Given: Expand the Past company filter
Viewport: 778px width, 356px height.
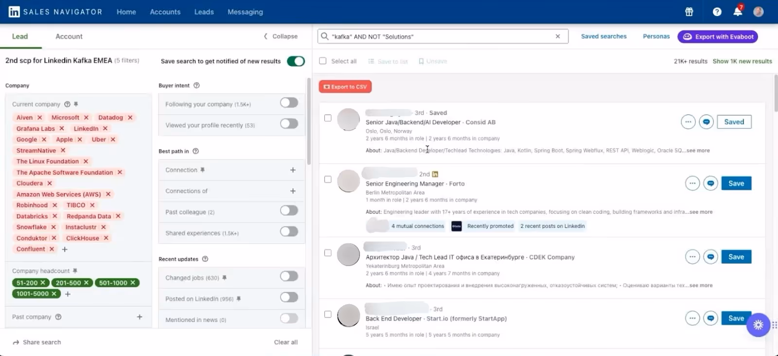Looking at the screenshot, I should pyautogui.click(x=140, y=317).
